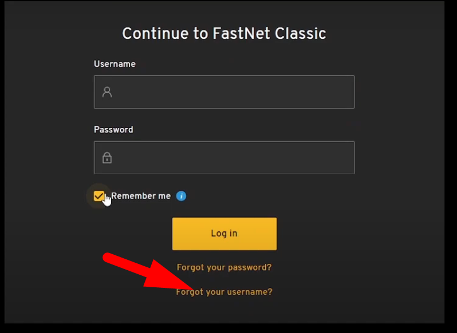This screenshot has height=333, width=457.
Task: Click the 'Continue to FastNet Classic' heading
Action: tap(224, 34)
